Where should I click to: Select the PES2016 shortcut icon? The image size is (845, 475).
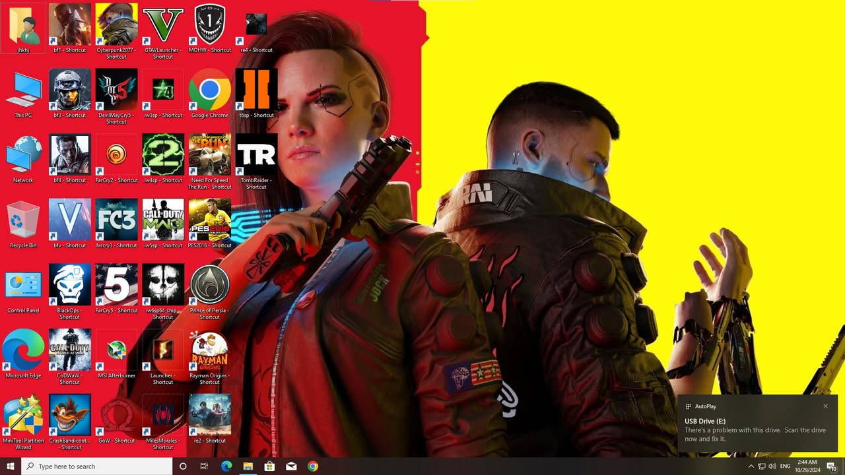click(210, 224)
